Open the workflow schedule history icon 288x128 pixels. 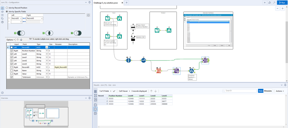(269, 3)
